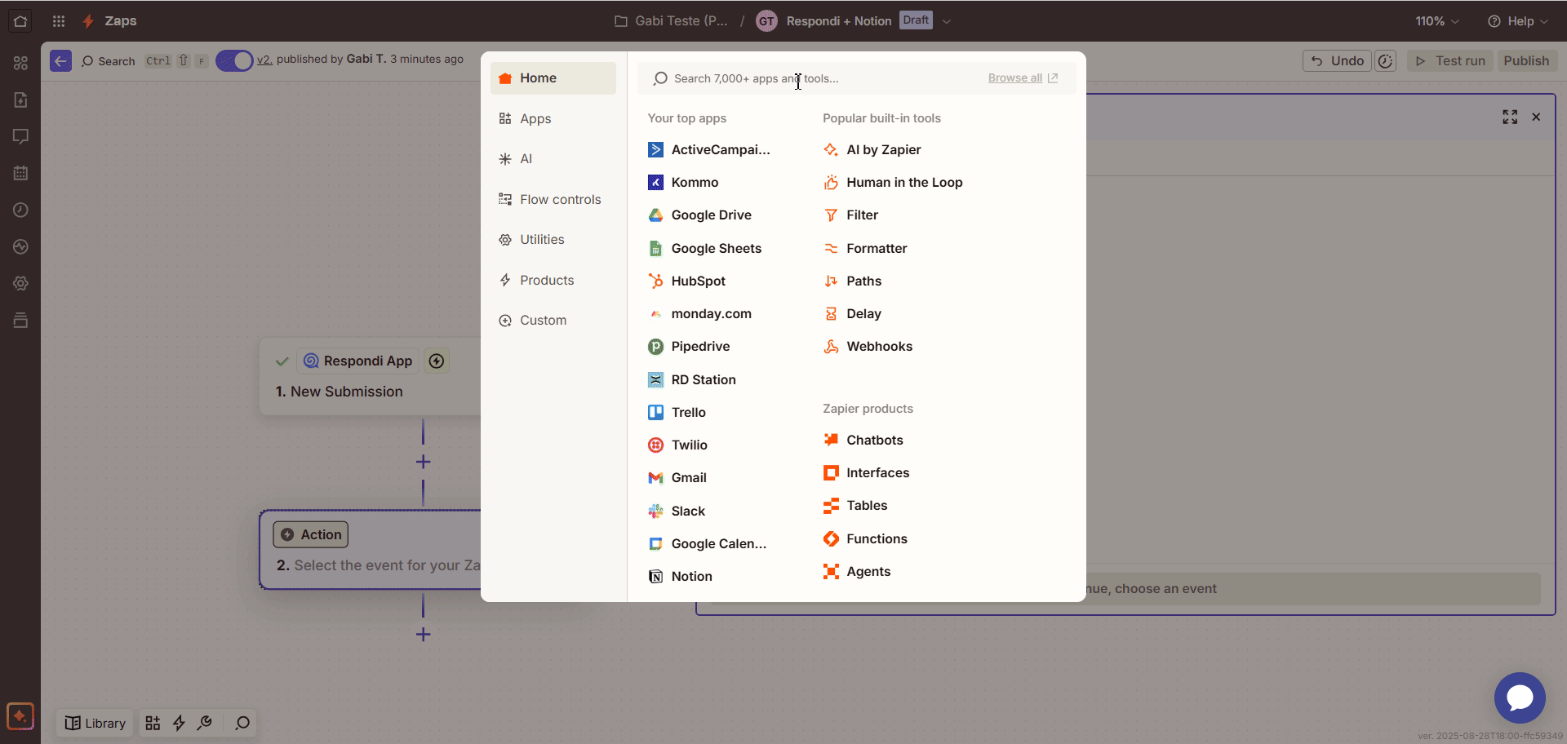This screenshot has width=1567, height=744.
Task: Select the AI category in the app picker
Action: pyautogui.click(x=553, y=159)
